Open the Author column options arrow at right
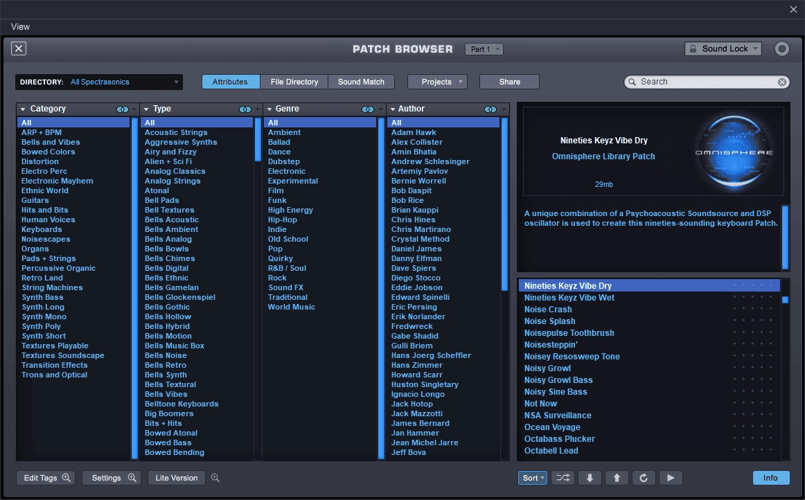The height and width of the screenshot is (500, 805). pyautogui.click(x=504, y=109)
